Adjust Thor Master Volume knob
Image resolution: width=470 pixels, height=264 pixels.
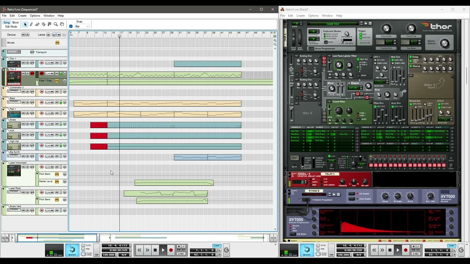[x=444, y=44]
